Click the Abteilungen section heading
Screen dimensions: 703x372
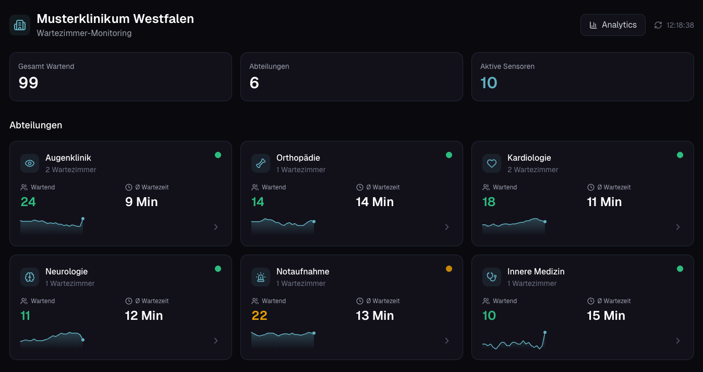click(x=36, y=125)
